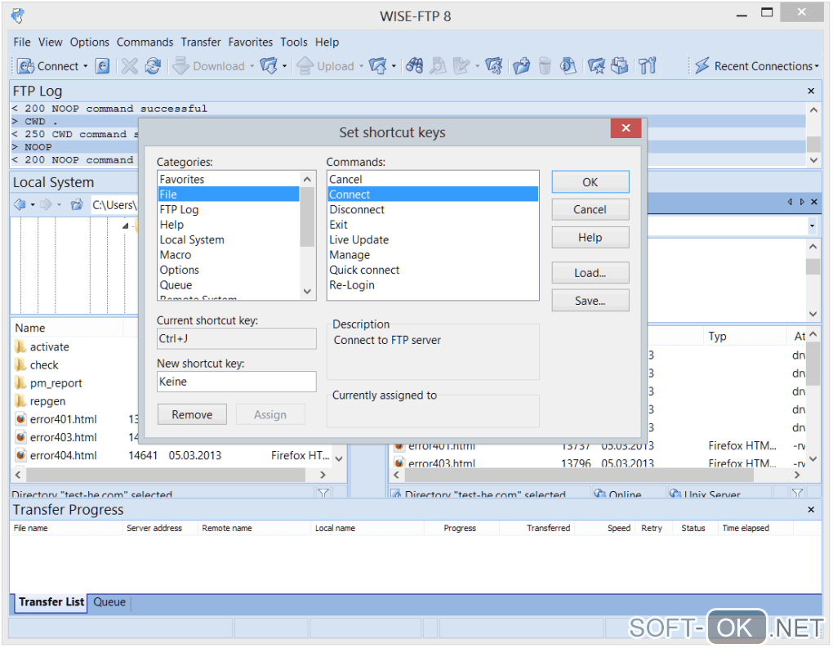Open the View menu
This screenshot has width=833, height=648.
51,42
